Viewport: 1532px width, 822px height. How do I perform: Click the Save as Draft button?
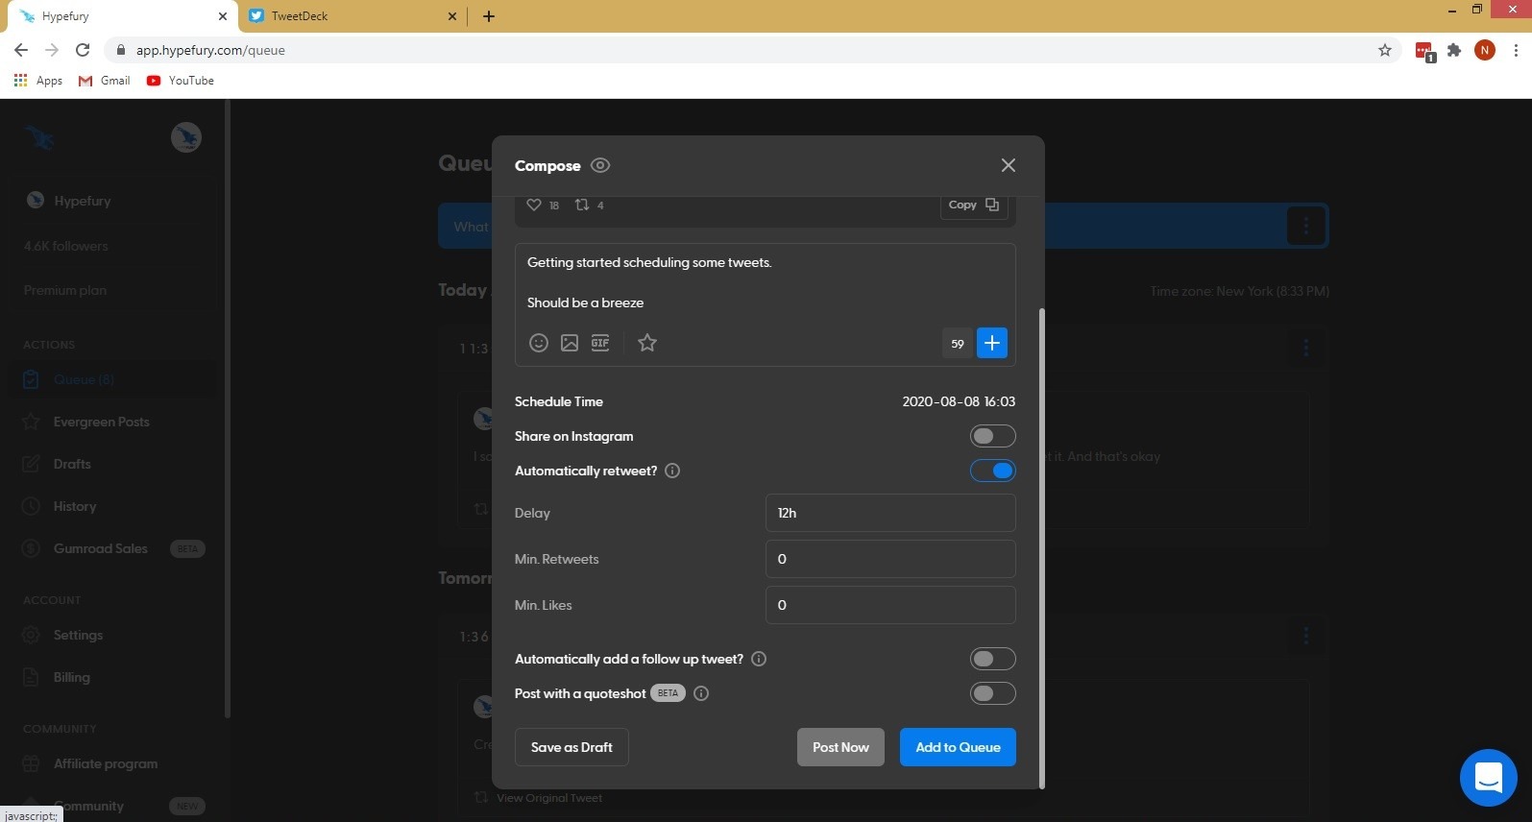tap(571, 747)
